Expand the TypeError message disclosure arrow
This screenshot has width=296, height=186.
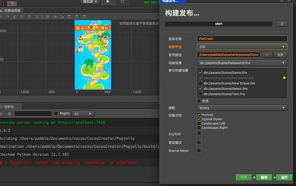pos(6,162)
